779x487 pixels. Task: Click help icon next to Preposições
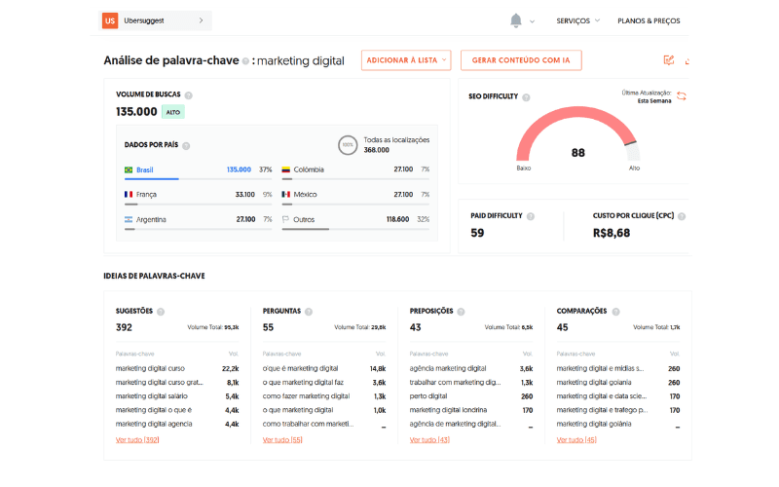point(461,312)
